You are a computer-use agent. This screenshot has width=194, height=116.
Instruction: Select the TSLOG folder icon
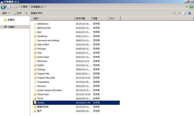click(35, 99)
